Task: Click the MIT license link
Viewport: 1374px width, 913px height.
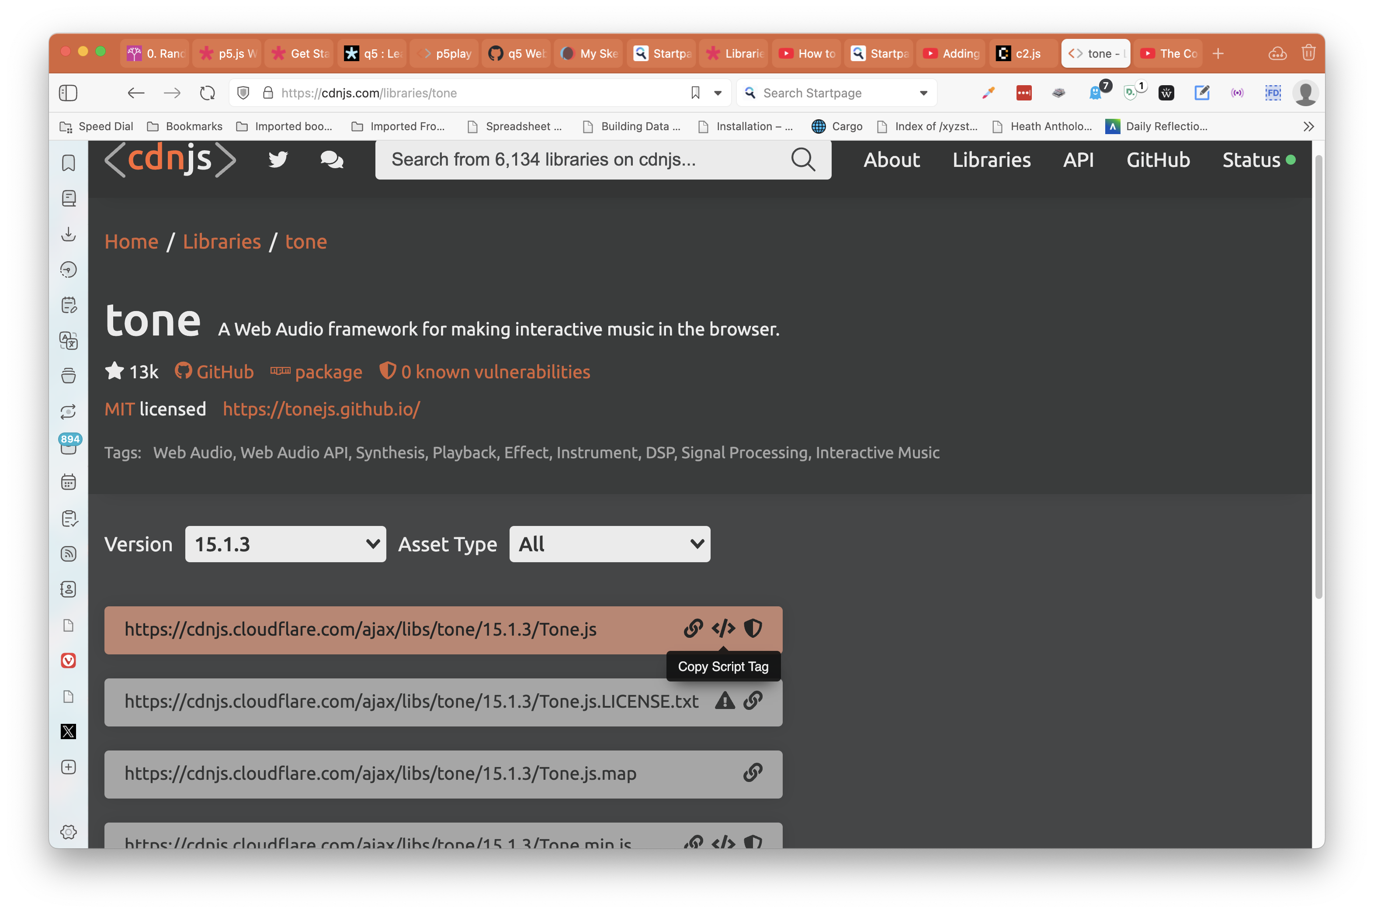Action: point(119,409)
